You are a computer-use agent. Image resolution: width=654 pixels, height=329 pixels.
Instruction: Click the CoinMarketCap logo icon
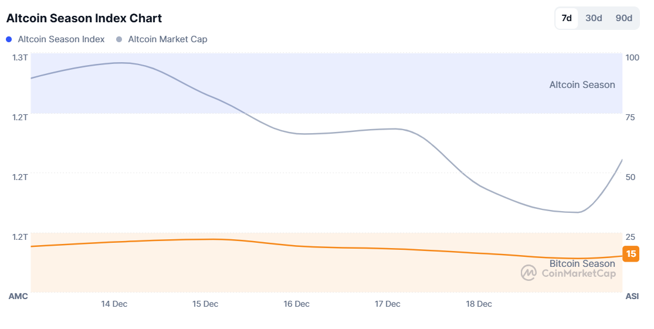click(x=528, y=273)
